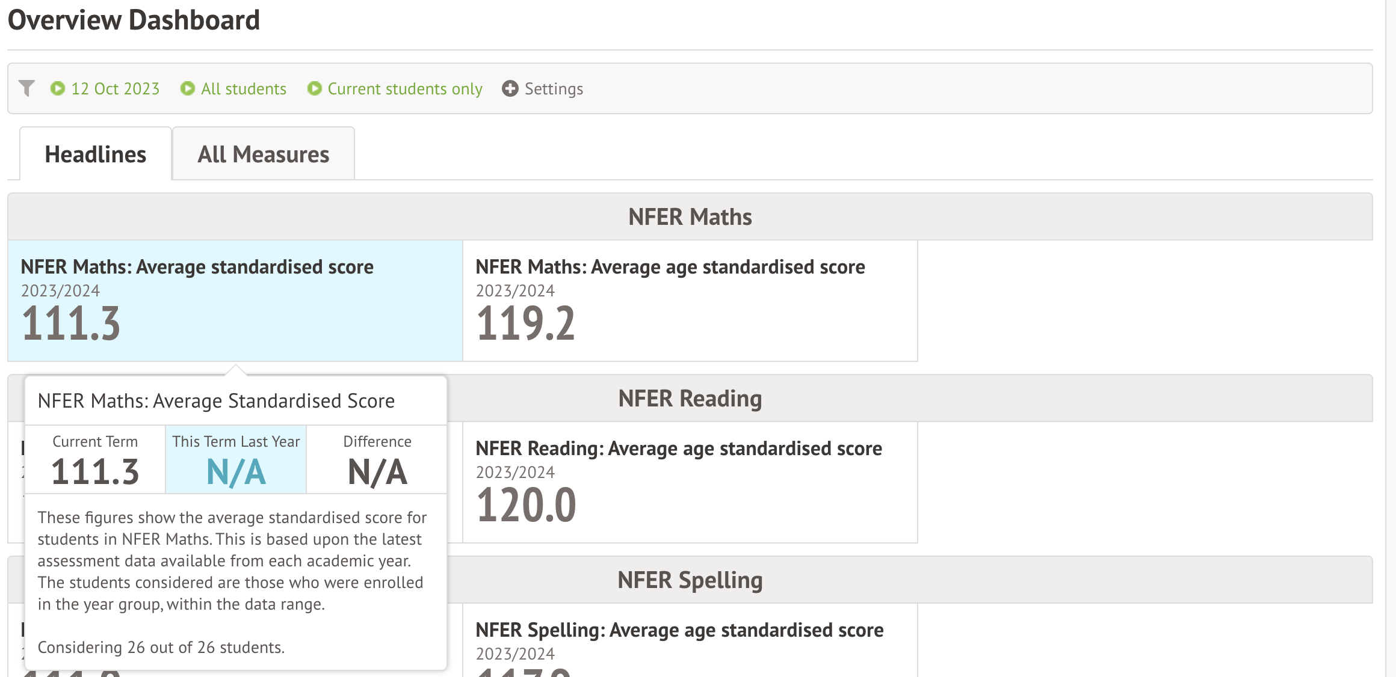
Task: Select NFER Spelling average age standardised score tile
Action: (690, 641)
